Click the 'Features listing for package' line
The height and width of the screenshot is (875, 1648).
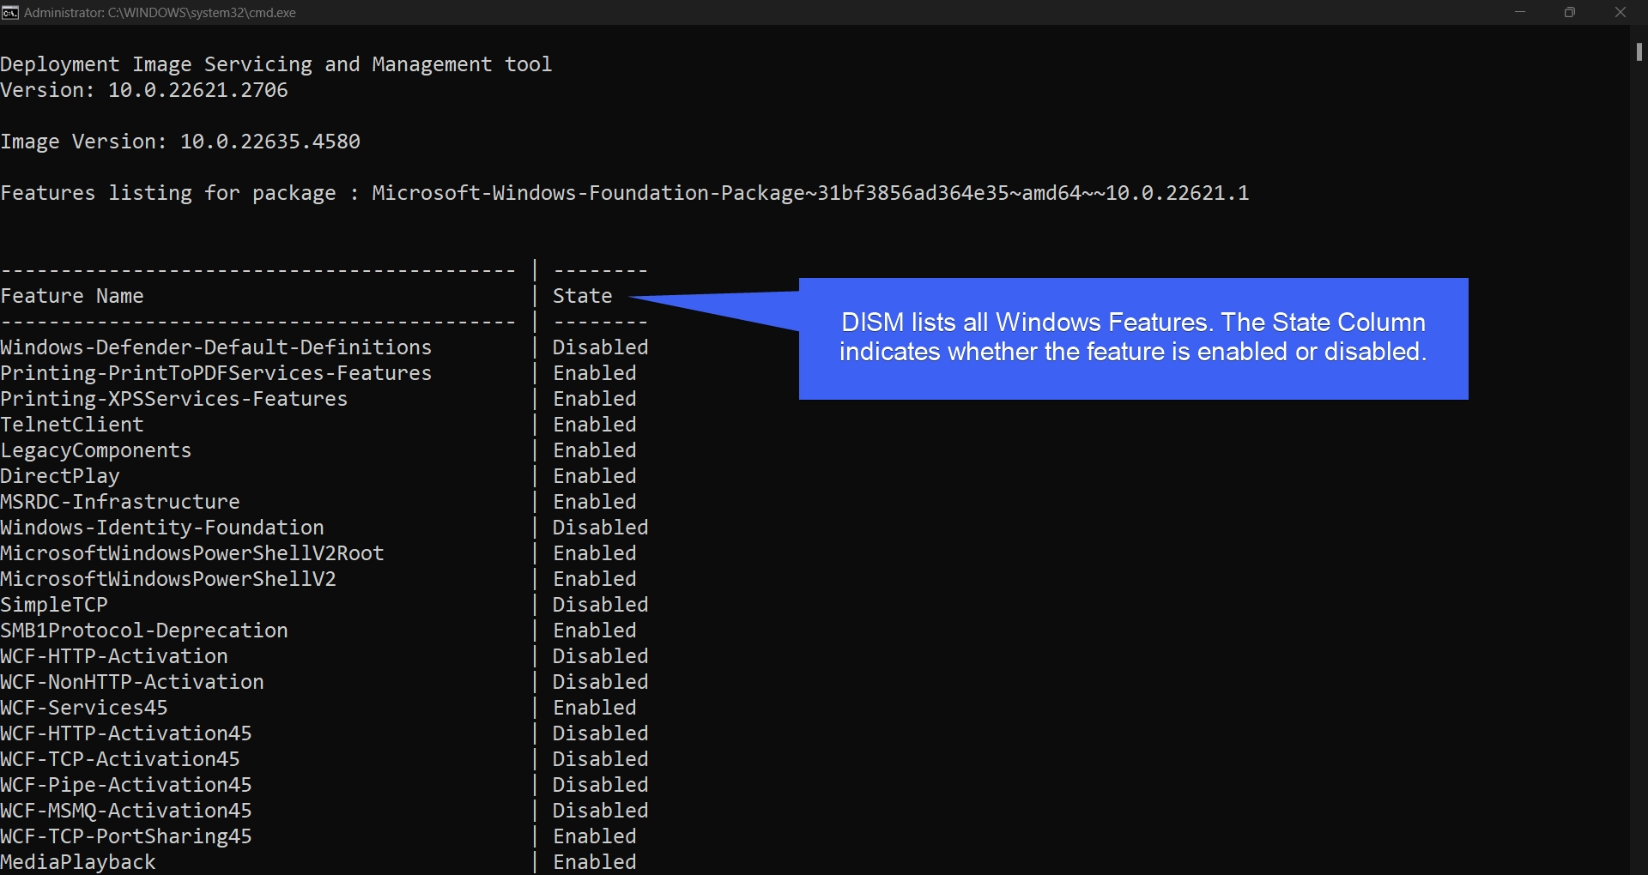(625, 193)
